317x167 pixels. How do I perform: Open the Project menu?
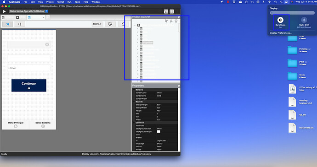(x=50, y=2)
